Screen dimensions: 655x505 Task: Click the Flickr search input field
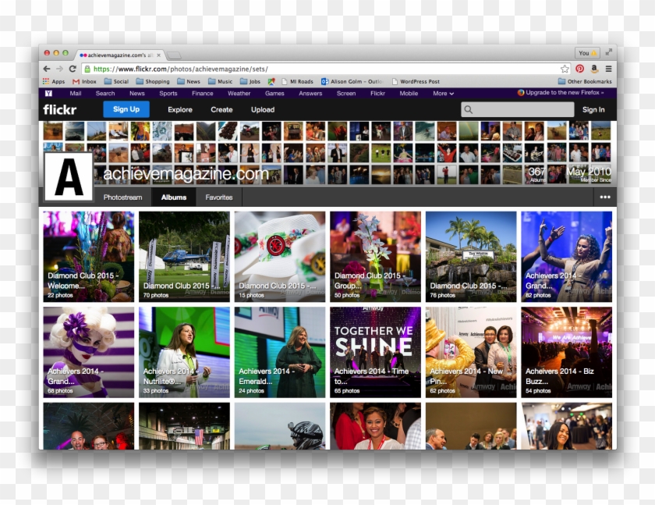522,110
